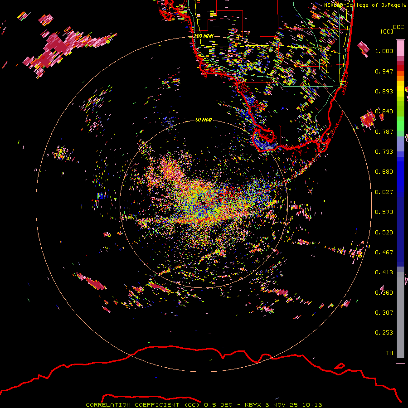Image resolution: width=408 pixels, height=408 pixels.
Task: Click the 0.787 scale value
Action: coord(384,131)
